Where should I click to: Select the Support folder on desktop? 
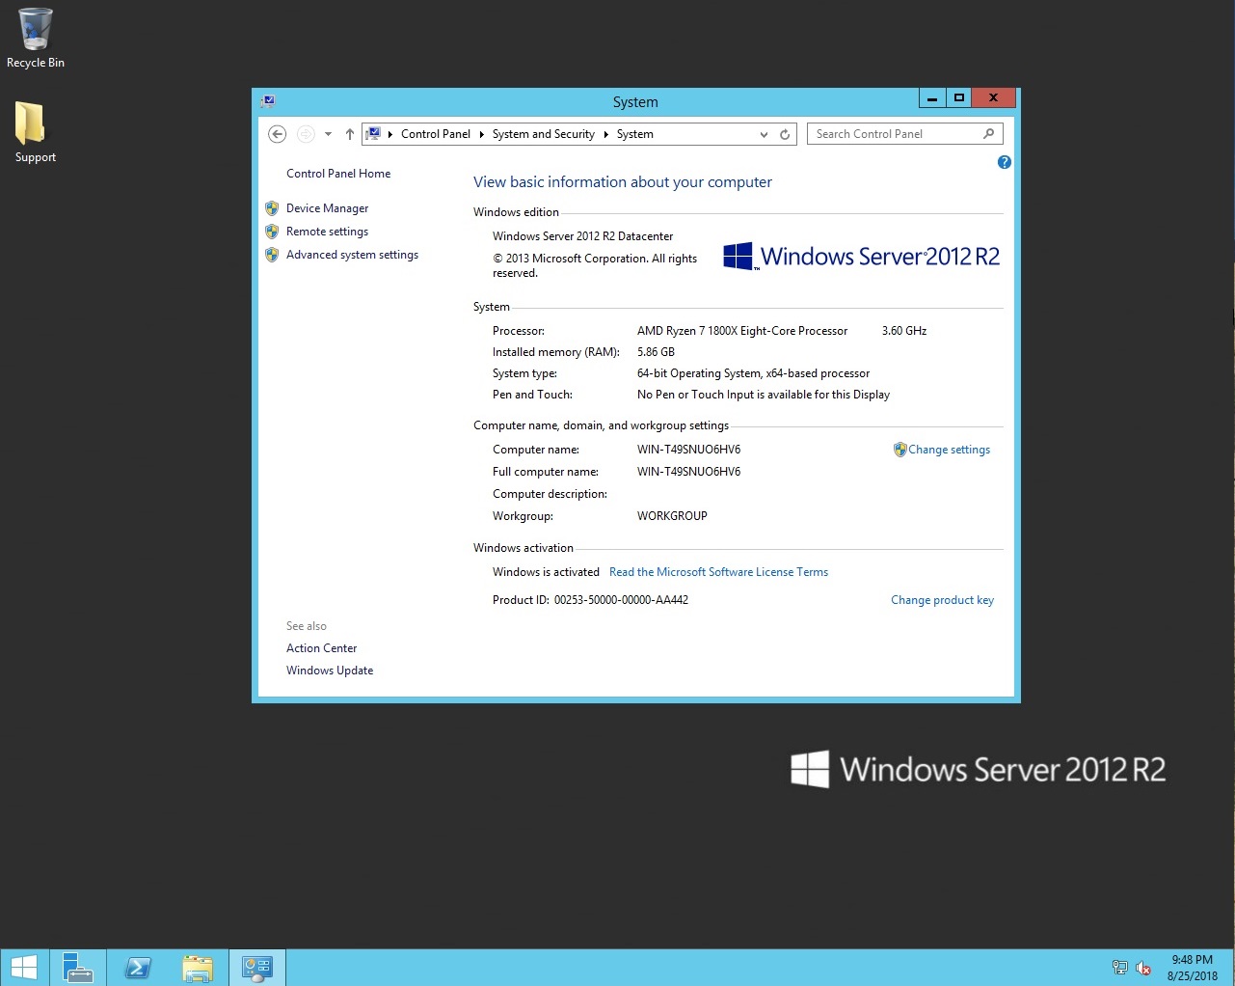click(x=35, y=132)
